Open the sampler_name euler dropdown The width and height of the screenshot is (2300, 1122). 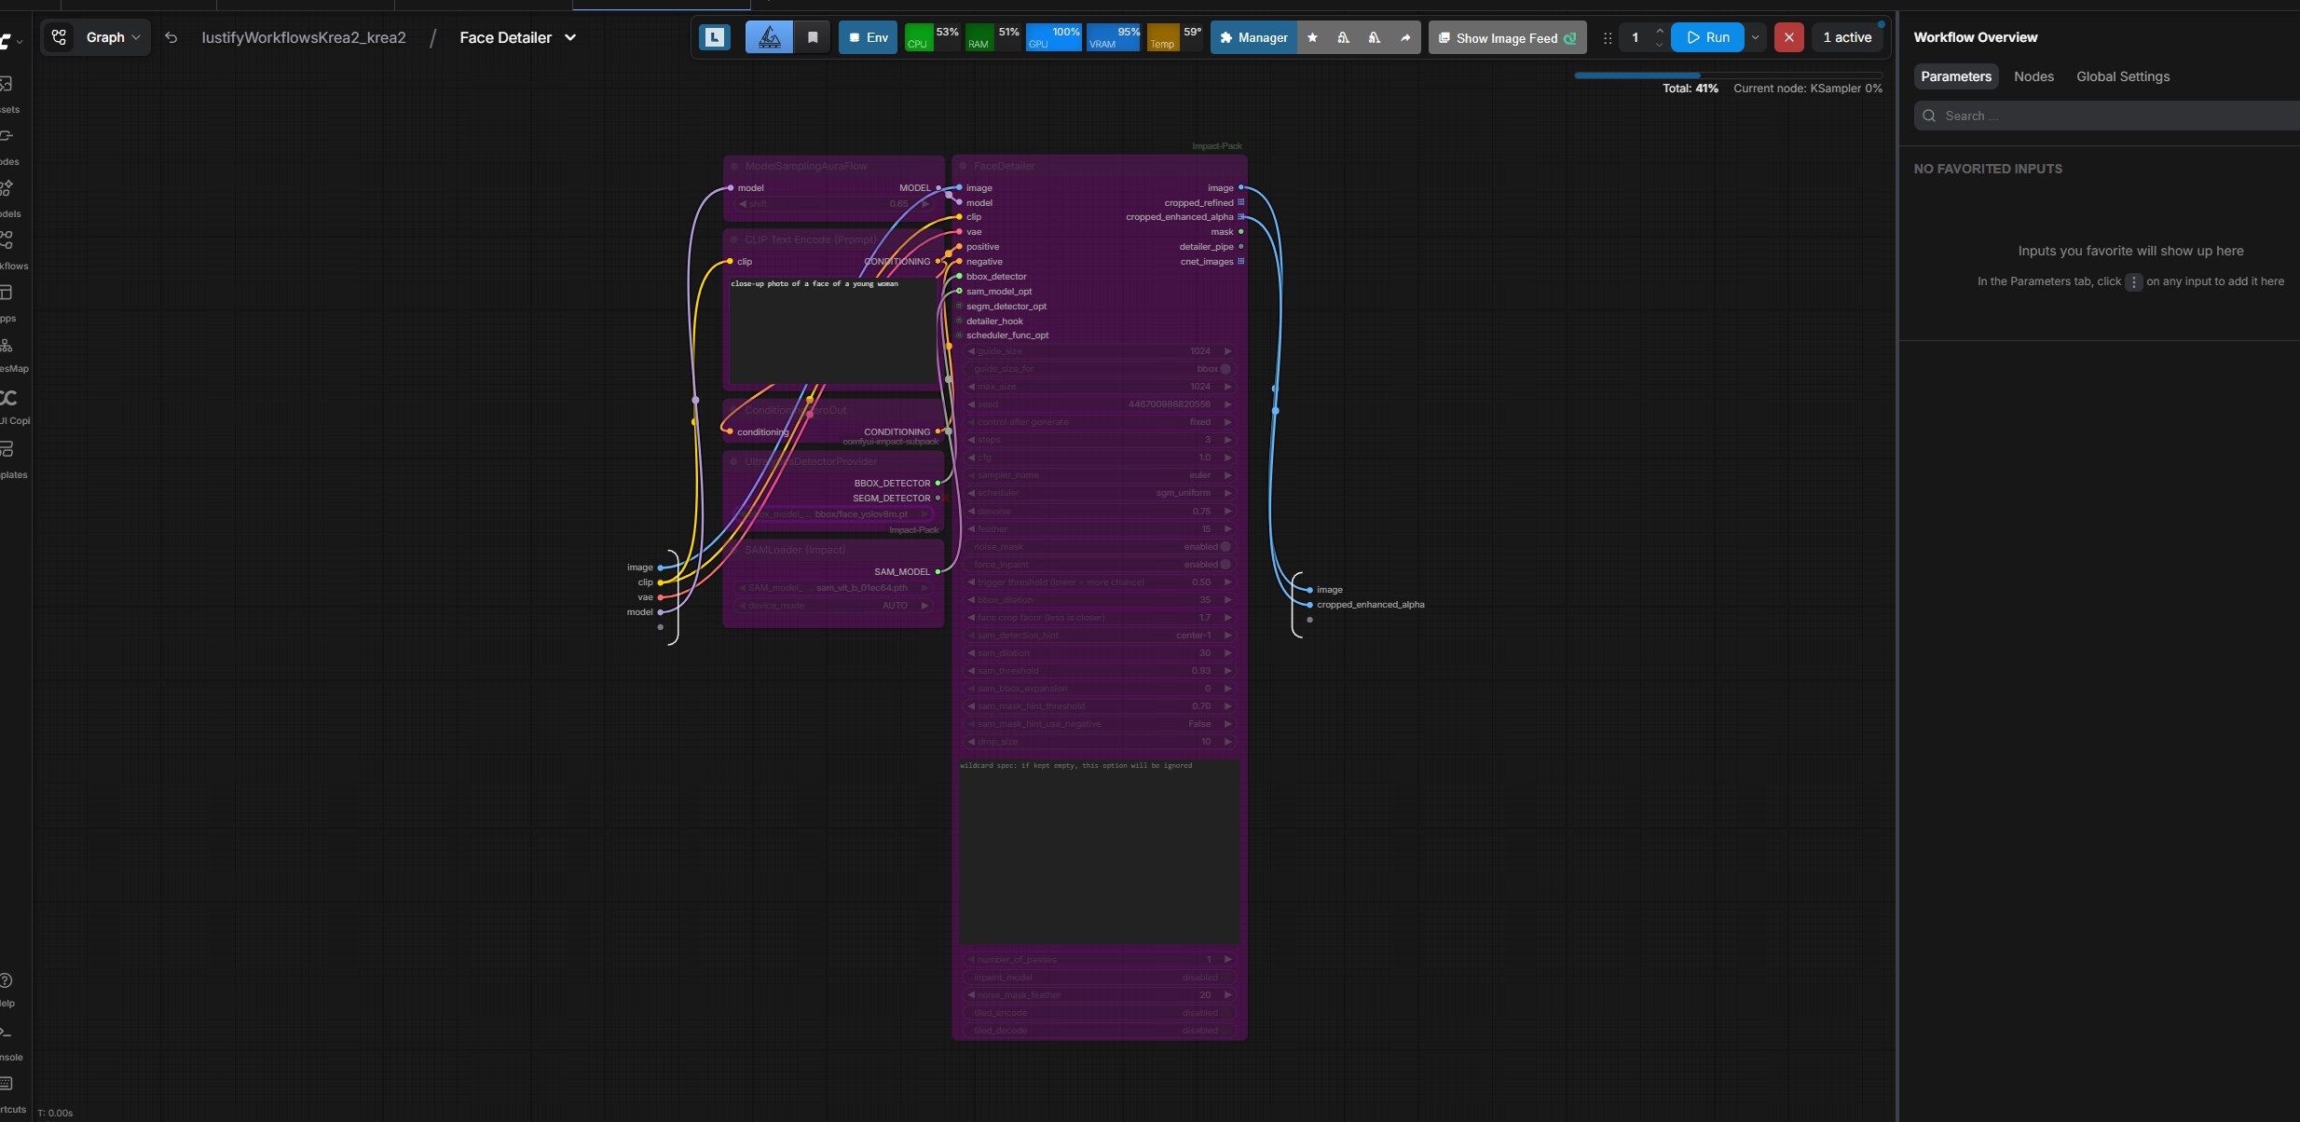click(x=1100, y=475)
